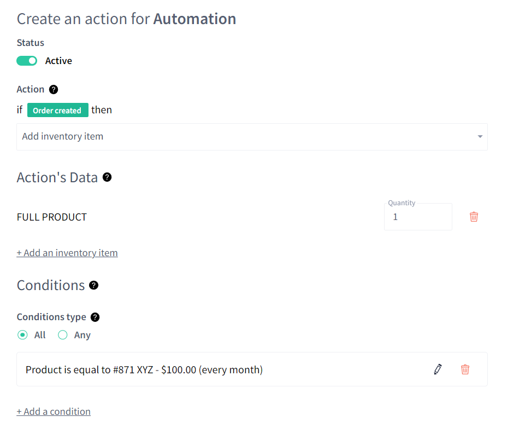Delete the Product is equal to condition
The height and width of the screenshot is (428, 519).
point(465,369)
